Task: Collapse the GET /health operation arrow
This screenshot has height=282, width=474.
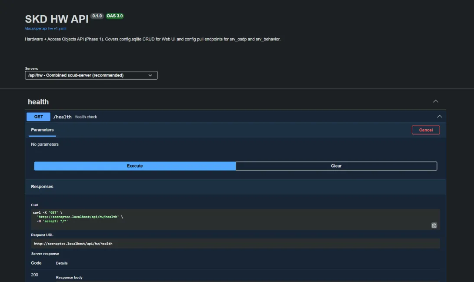Action: click(440, 117)
